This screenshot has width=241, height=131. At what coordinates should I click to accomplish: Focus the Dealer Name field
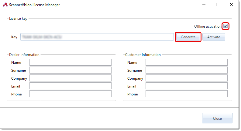pyautogui.click(x=70, y=62)
